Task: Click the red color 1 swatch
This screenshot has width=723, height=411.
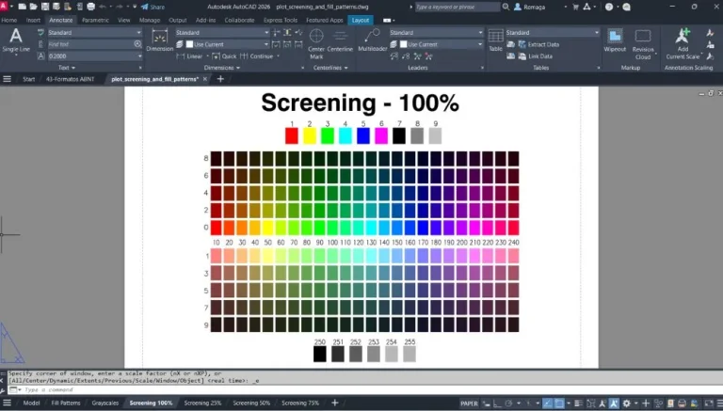Action: (x=292, y=136)
